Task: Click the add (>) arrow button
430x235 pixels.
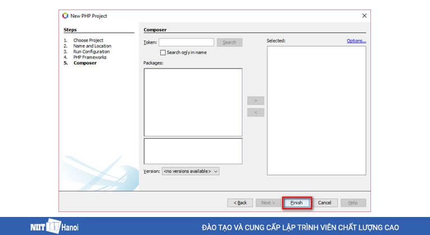Action: (256, 101)
